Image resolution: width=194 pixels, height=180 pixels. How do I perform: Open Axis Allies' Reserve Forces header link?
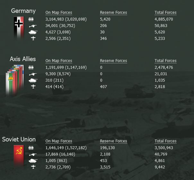pos(113,61)
